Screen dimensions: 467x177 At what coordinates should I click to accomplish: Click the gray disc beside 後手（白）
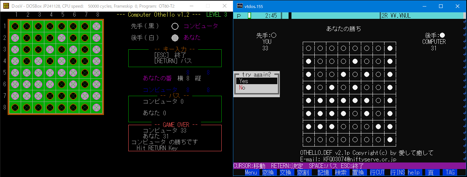click(175, 37)
